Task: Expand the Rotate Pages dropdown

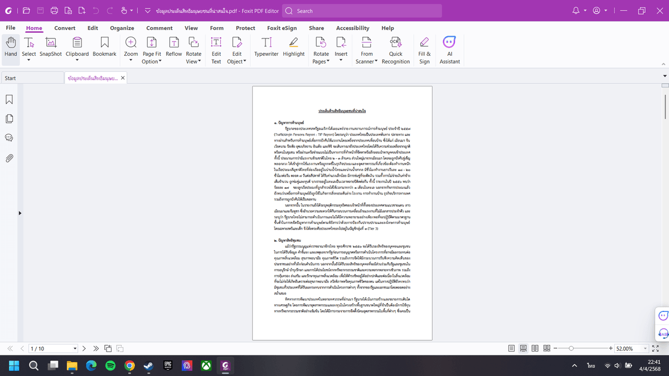Action: [321, 62]
